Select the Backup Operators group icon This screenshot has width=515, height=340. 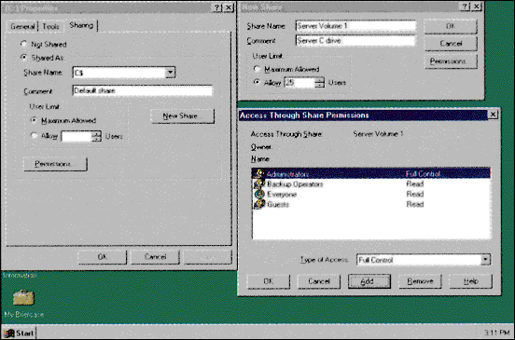pyautogui.click(x=259, y=184)
